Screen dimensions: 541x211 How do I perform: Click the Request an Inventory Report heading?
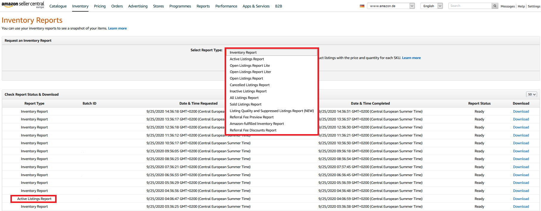28,41
